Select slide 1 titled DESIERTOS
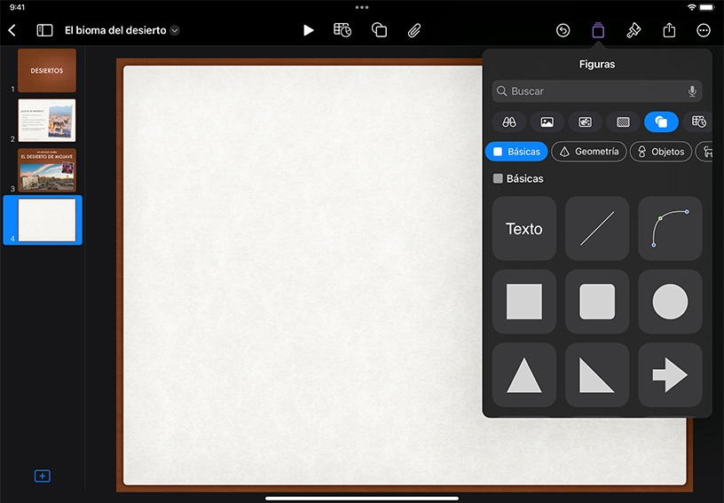Image resolution: width=724 pixels, height=503 pixels. [x=47, y=71]
